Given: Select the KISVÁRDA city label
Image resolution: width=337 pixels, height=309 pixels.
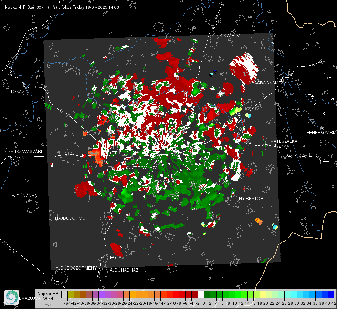Looking at the screenshot, I should 230,36.
